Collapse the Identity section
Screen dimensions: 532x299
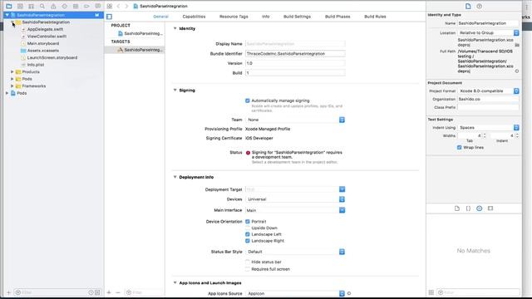point(175,28)
